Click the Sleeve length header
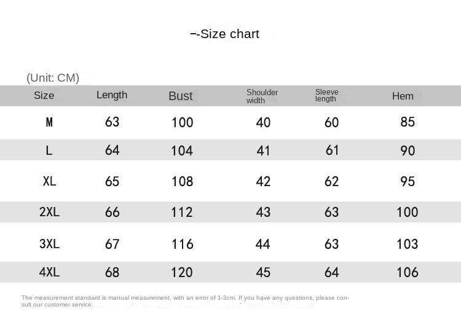The width and height of the screenshot is (461, 317). pyautogui.click(x=326, y=95)
